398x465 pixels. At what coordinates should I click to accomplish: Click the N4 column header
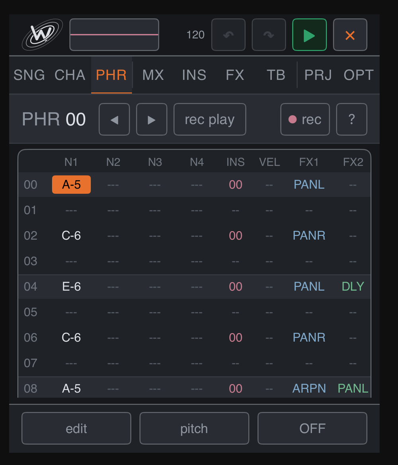pyautogui.click(x=197, y=162)
